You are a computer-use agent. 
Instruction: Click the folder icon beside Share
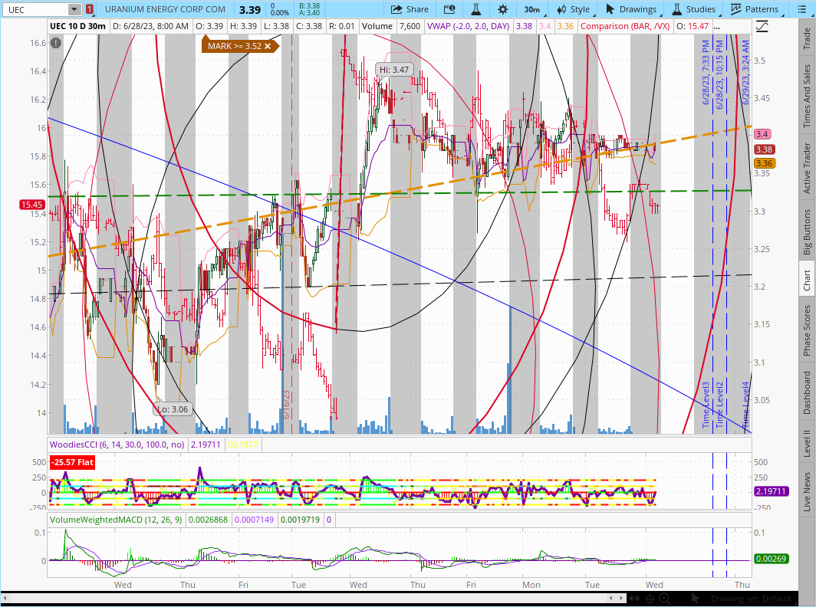coord(450,9)
